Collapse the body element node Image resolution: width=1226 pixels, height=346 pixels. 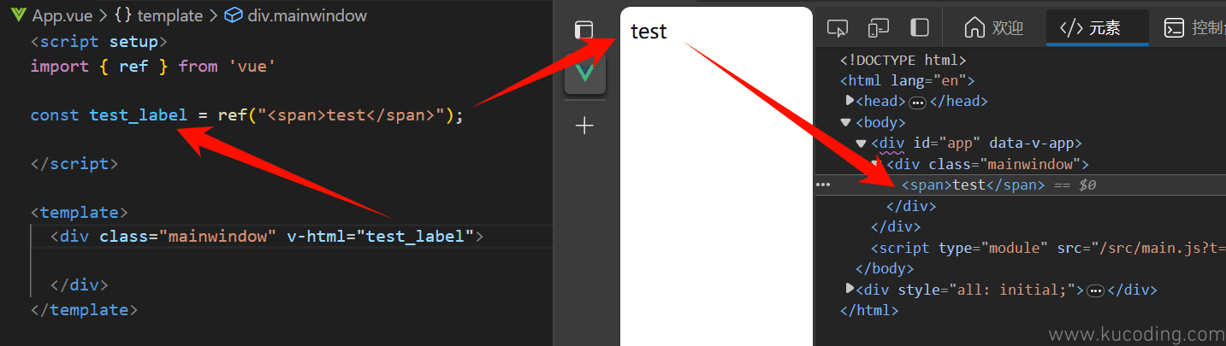click(845, 122)
